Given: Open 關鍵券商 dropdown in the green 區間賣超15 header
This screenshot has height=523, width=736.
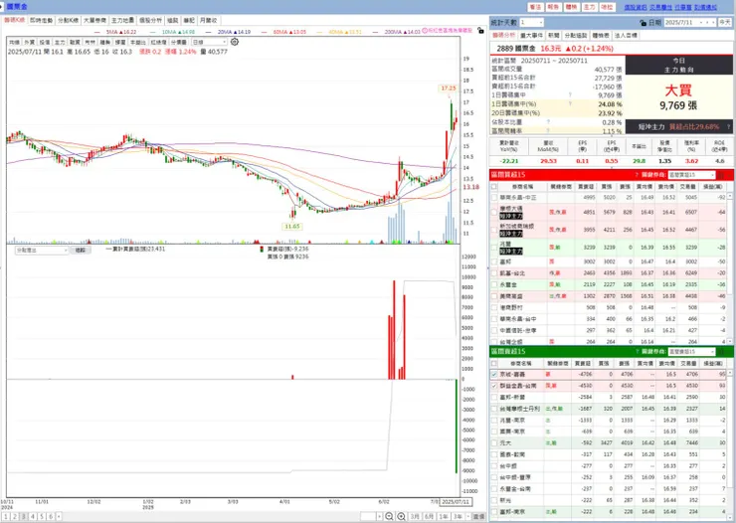Looking at the screenshot, I should click(691, 351).
